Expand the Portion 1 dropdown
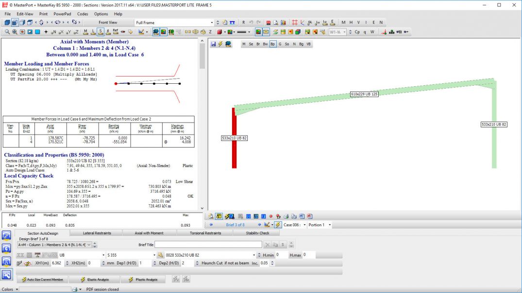 330,225
